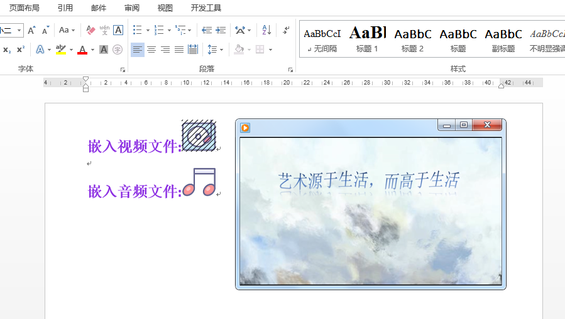The width and height of the screenshot is (565, 319).
Task: Restore the video player window
Action: 464,125
